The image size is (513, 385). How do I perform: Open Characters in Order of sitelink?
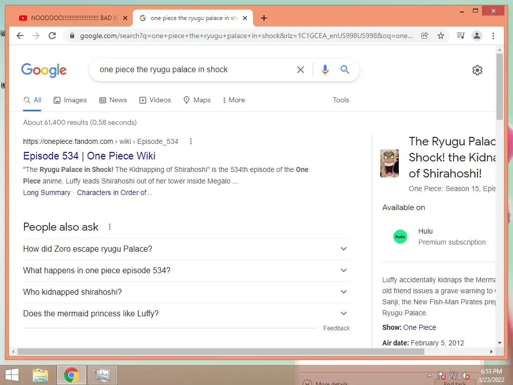(114, 192)
